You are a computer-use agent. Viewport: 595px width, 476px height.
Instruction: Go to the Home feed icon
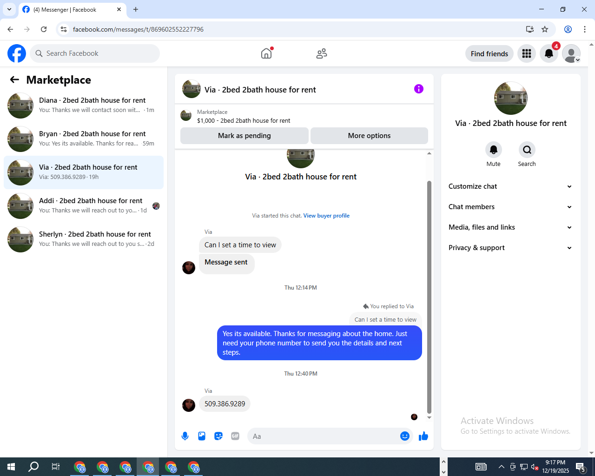click(266, 53)
